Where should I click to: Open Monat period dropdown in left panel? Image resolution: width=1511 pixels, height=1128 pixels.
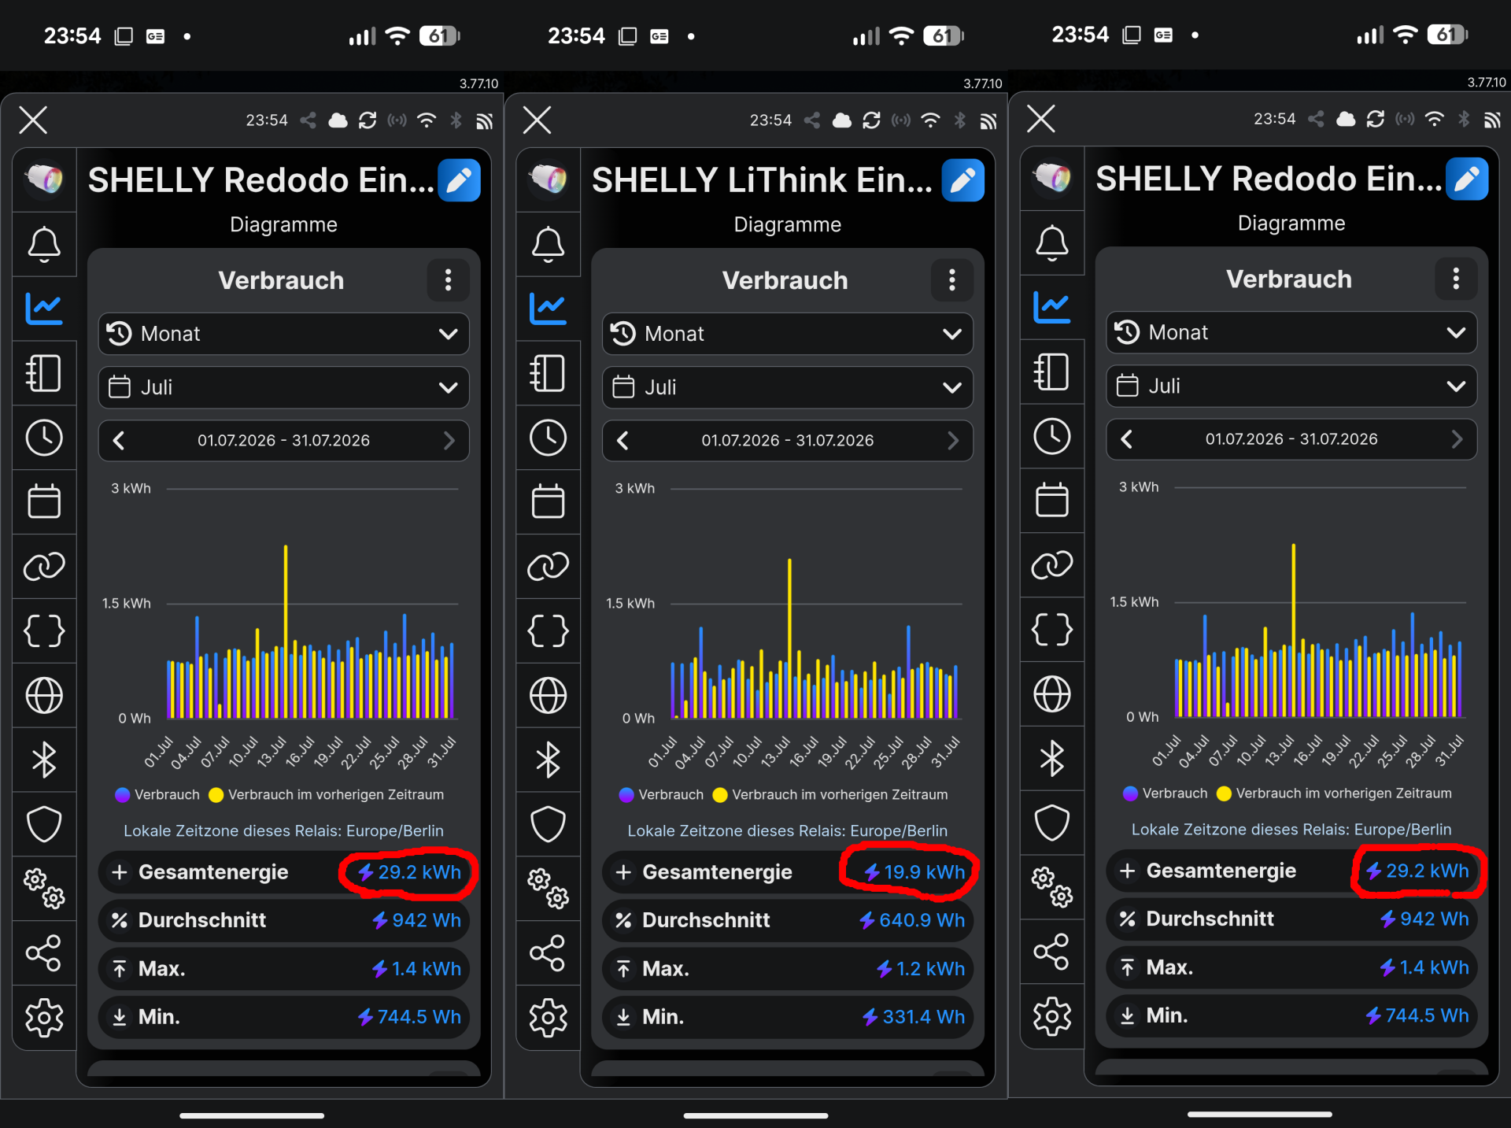(x=283, y=334)
